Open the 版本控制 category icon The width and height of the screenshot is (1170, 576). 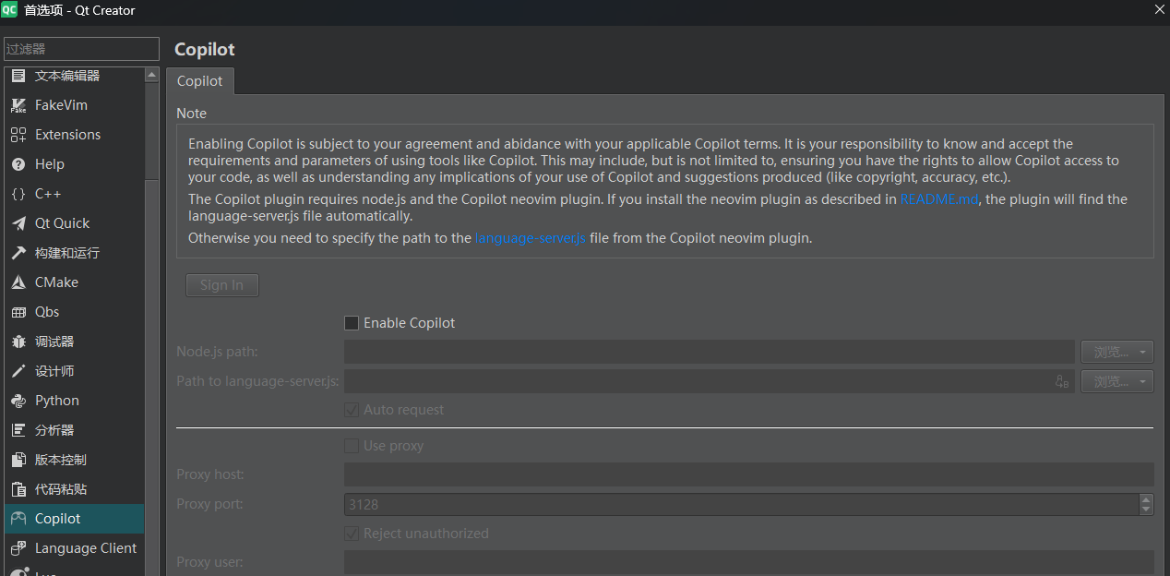coord(18,460)
